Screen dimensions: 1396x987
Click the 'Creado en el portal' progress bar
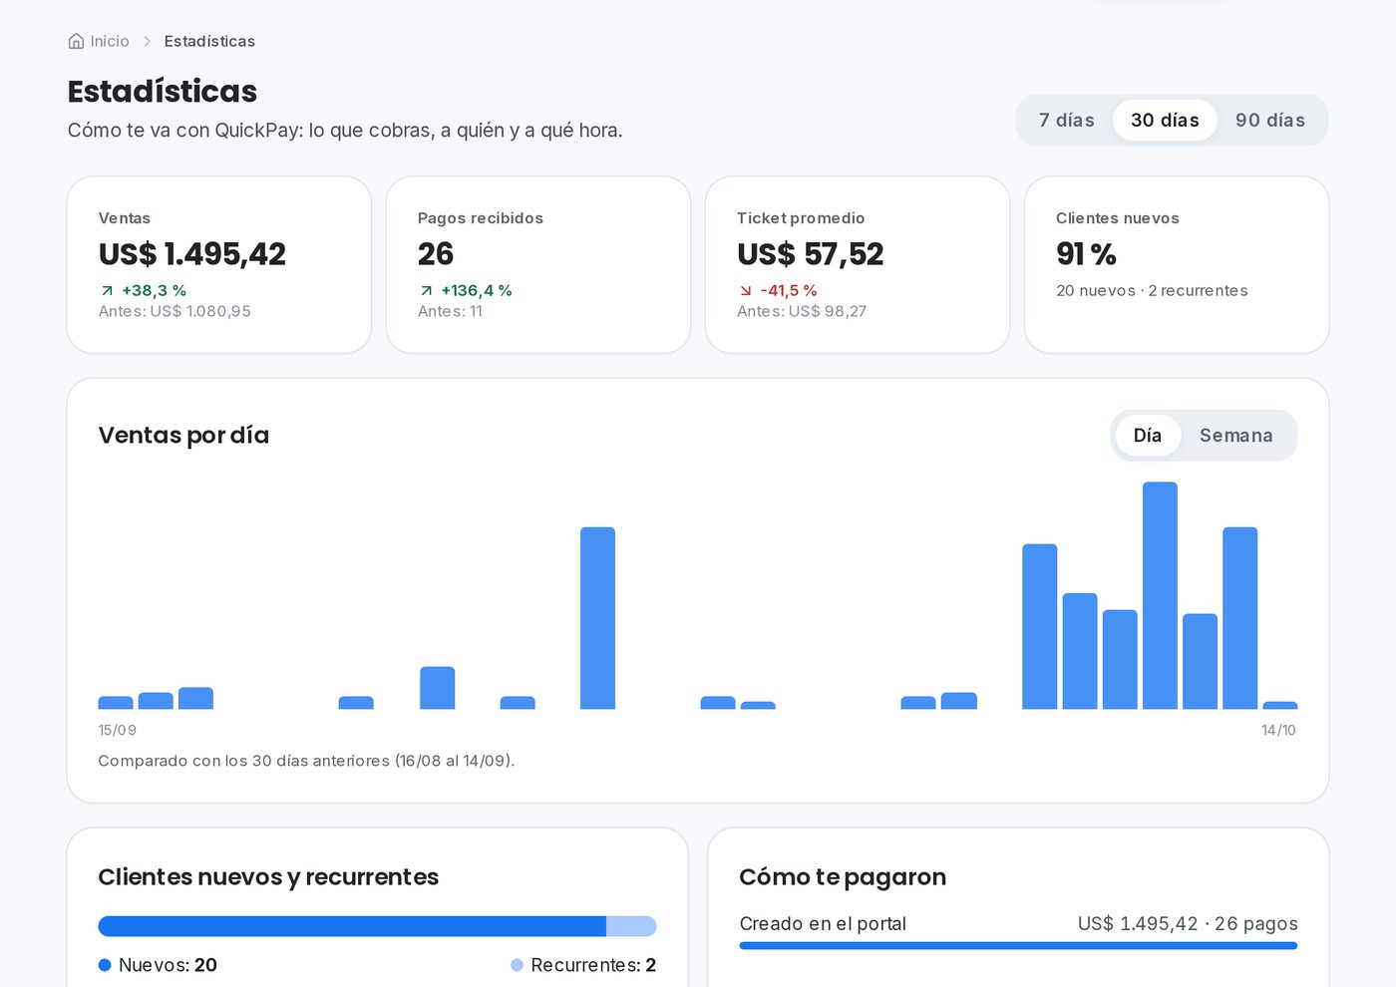(x=1018, y=945)
